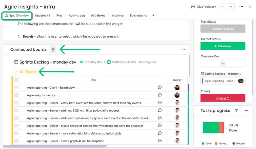Click the Software Cluster folder icon
256x149 pixels.
pos(109,62)
